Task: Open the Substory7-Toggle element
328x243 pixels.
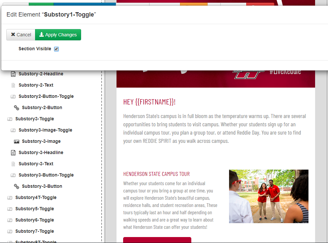Action: (x=34, y=231)
